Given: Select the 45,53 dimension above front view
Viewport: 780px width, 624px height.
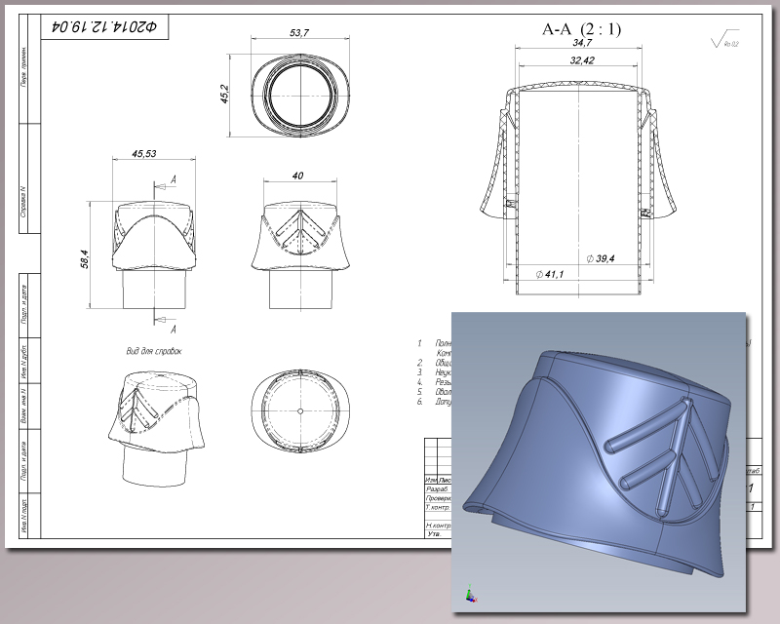Looking at the screenshot, I should pos(143,154).
